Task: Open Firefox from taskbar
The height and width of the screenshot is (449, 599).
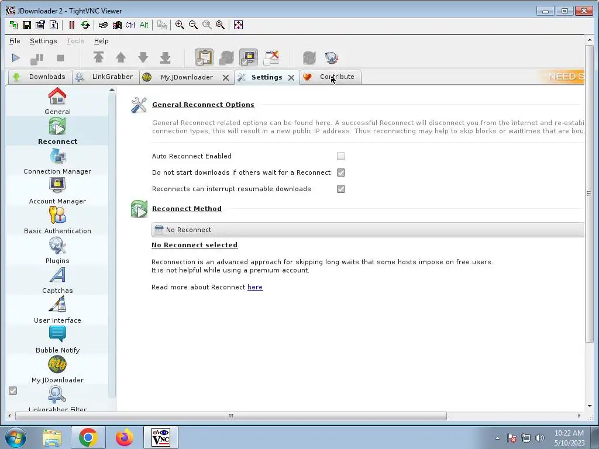Action: coord(125,437)
